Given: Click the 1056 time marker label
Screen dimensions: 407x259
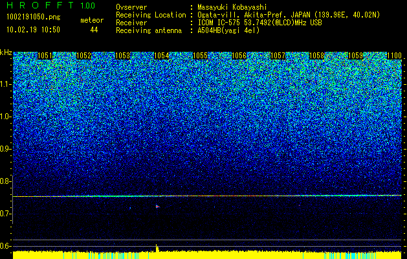Looking at the screenshot, I should pos(239,56).
